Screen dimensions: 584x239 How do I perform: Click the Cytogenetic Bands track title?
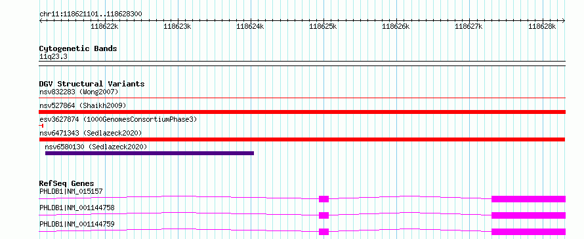click(78, 48)
